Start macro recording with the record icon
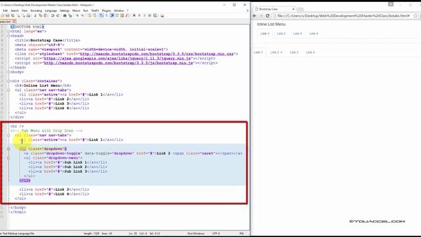 tap(134, 16)
